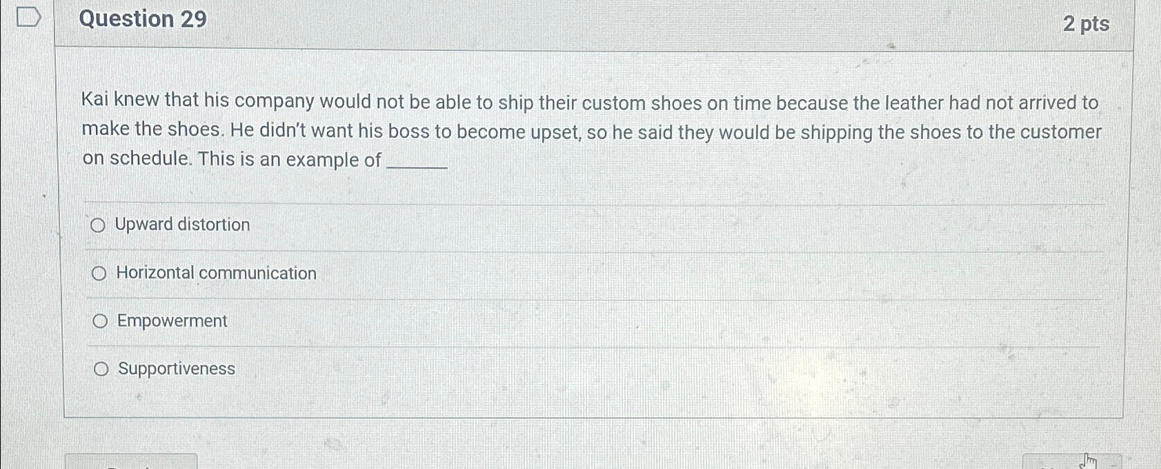Click the Empowerment text label
Screen dimensions: 1161x469
point(171,320)
